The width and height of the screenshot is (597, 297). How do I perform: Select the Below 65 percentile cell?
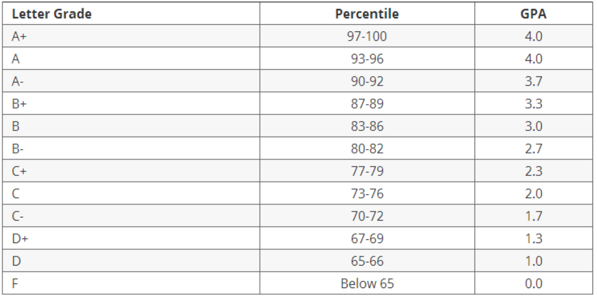coord(367,284)
